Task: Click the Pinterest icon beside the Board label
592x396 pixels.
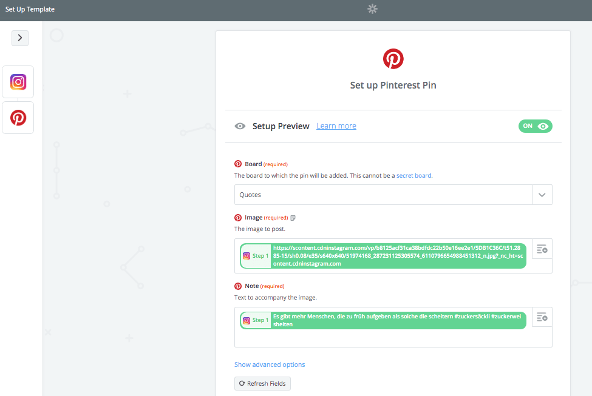Action: tap(237, 163)
